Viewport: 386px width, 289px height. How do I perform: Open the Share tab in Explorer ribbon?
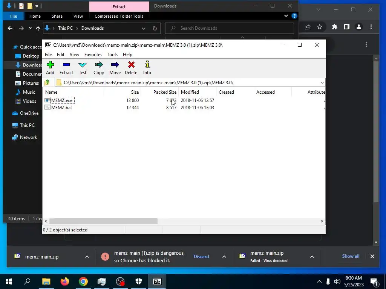(57, 16)
